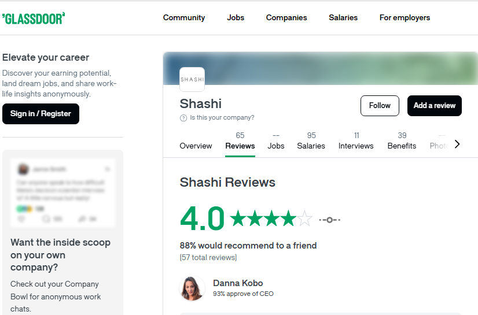478x315 pixels.
Task: Open the Jobs navigation menu
Action: click(x=236, y=18)
